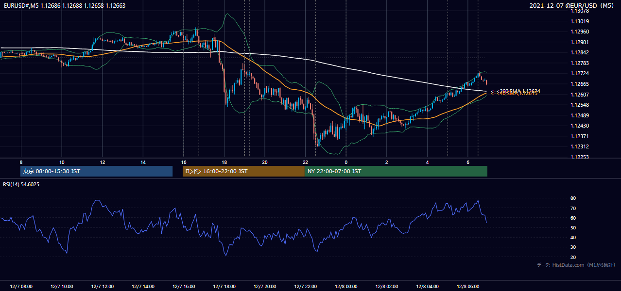Click hour tick 0 under the price chart
The height and width of the screenshot is (291, 621).
click(x=346, y=162)
